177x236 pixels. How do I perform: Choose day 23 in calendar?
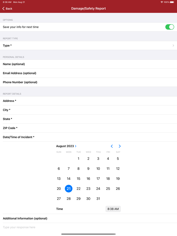[88, 188]
